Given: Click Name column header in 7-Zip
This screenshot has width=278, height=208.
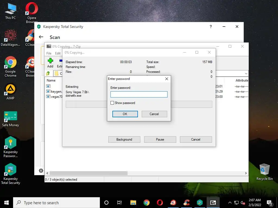Looking at the screenshot, I should pos(51,80).
